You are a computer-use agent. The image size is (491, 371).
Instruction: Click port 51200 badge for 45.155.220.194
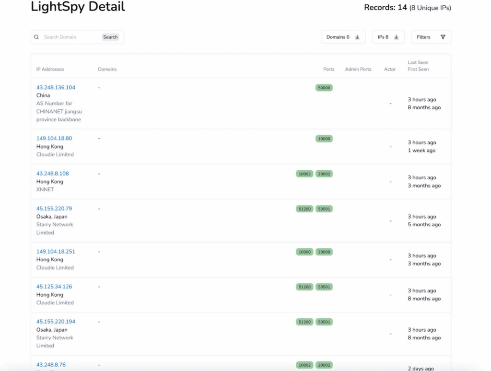304,322
